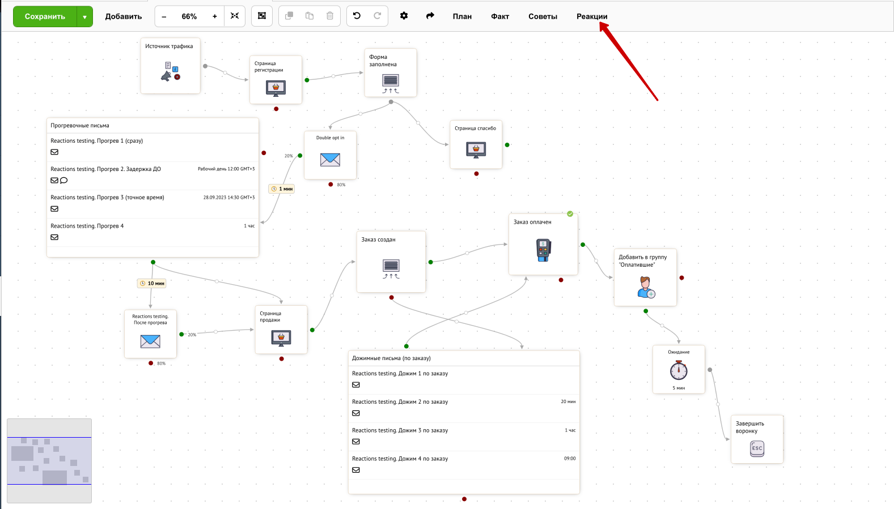
Task: Open settings with the gear icon
Action: [x=404, y=16]
